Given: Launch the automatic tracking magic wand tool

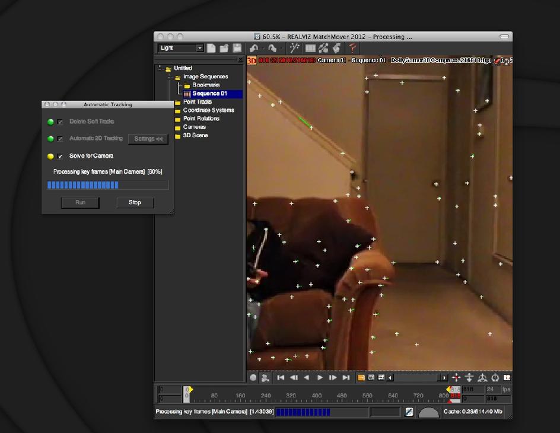Looking at the screenshot, I should click(294, 48).
